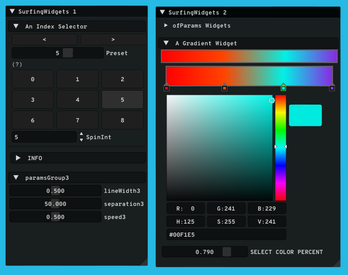Screen dimensions: 348x275
Task: Click the top gradient preview bar
Action: click(x=249, y=56)
